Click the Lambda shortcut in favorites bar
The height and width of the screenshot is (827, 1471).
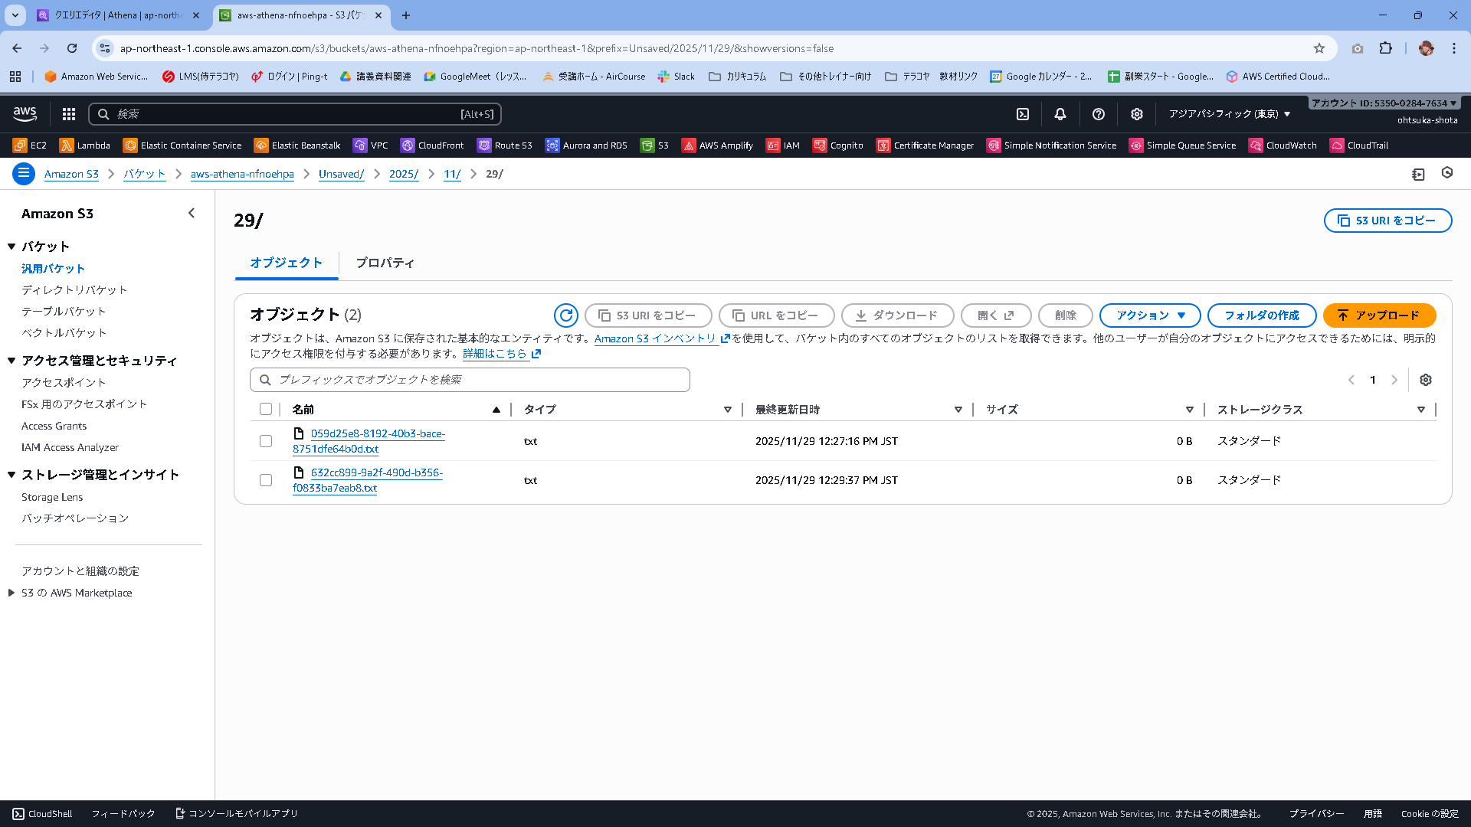[x=85, y=145]
